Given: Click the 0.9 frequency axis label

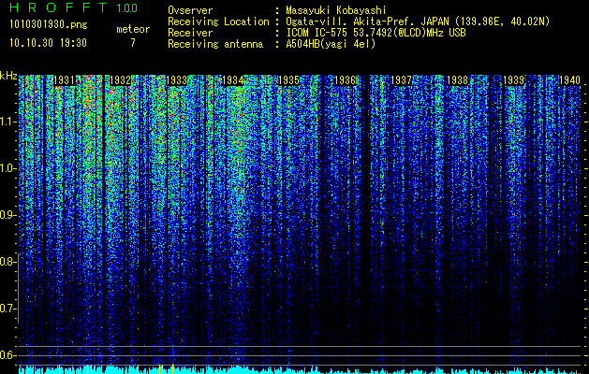Looking at the screenshot, I should [x=7, y=215].
